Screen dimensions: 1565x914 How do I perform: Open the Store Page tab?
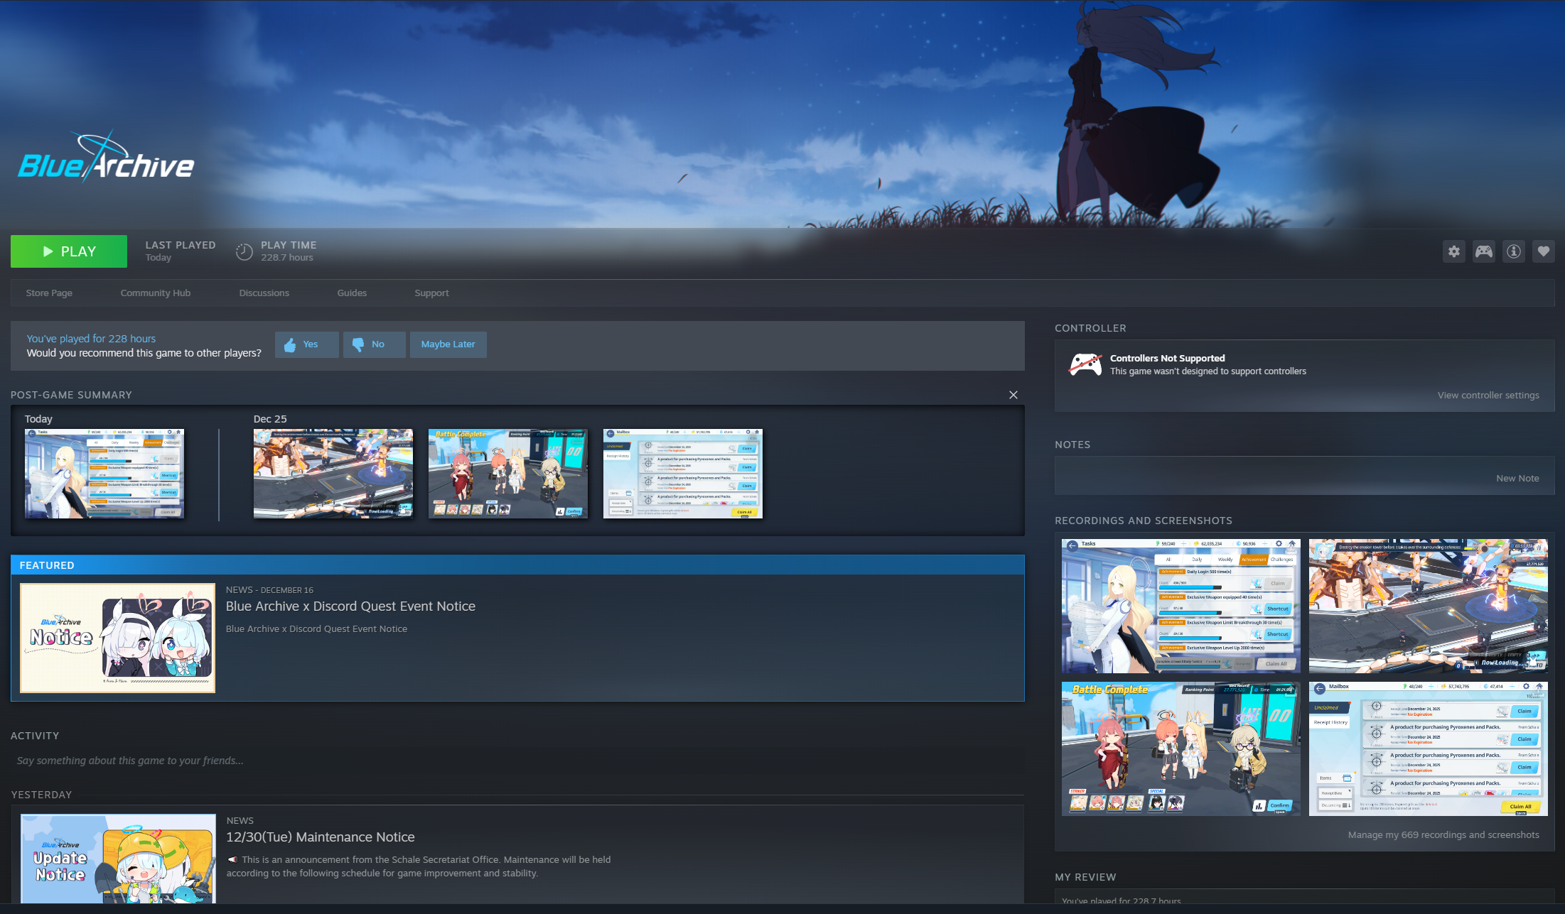pyautogui.click(x=49, y=293)
